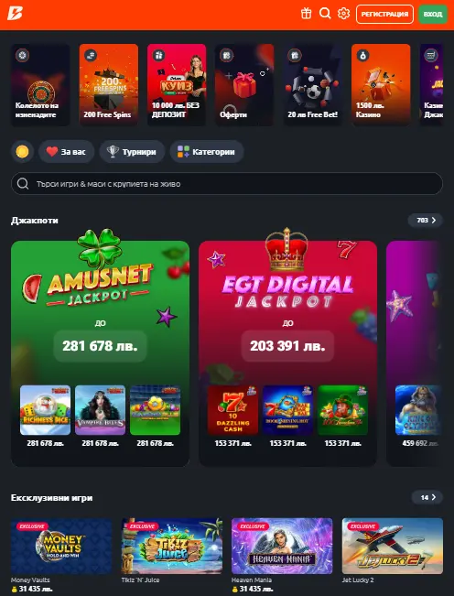
Task: Click the brand logo in top-left corner
Action: pyautogui.click(x=16, y=14)
